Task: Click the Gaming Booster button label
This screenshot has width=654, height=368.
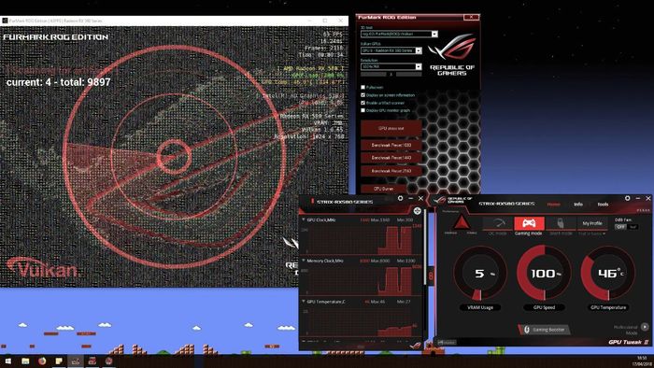Action: coord(548,330)
